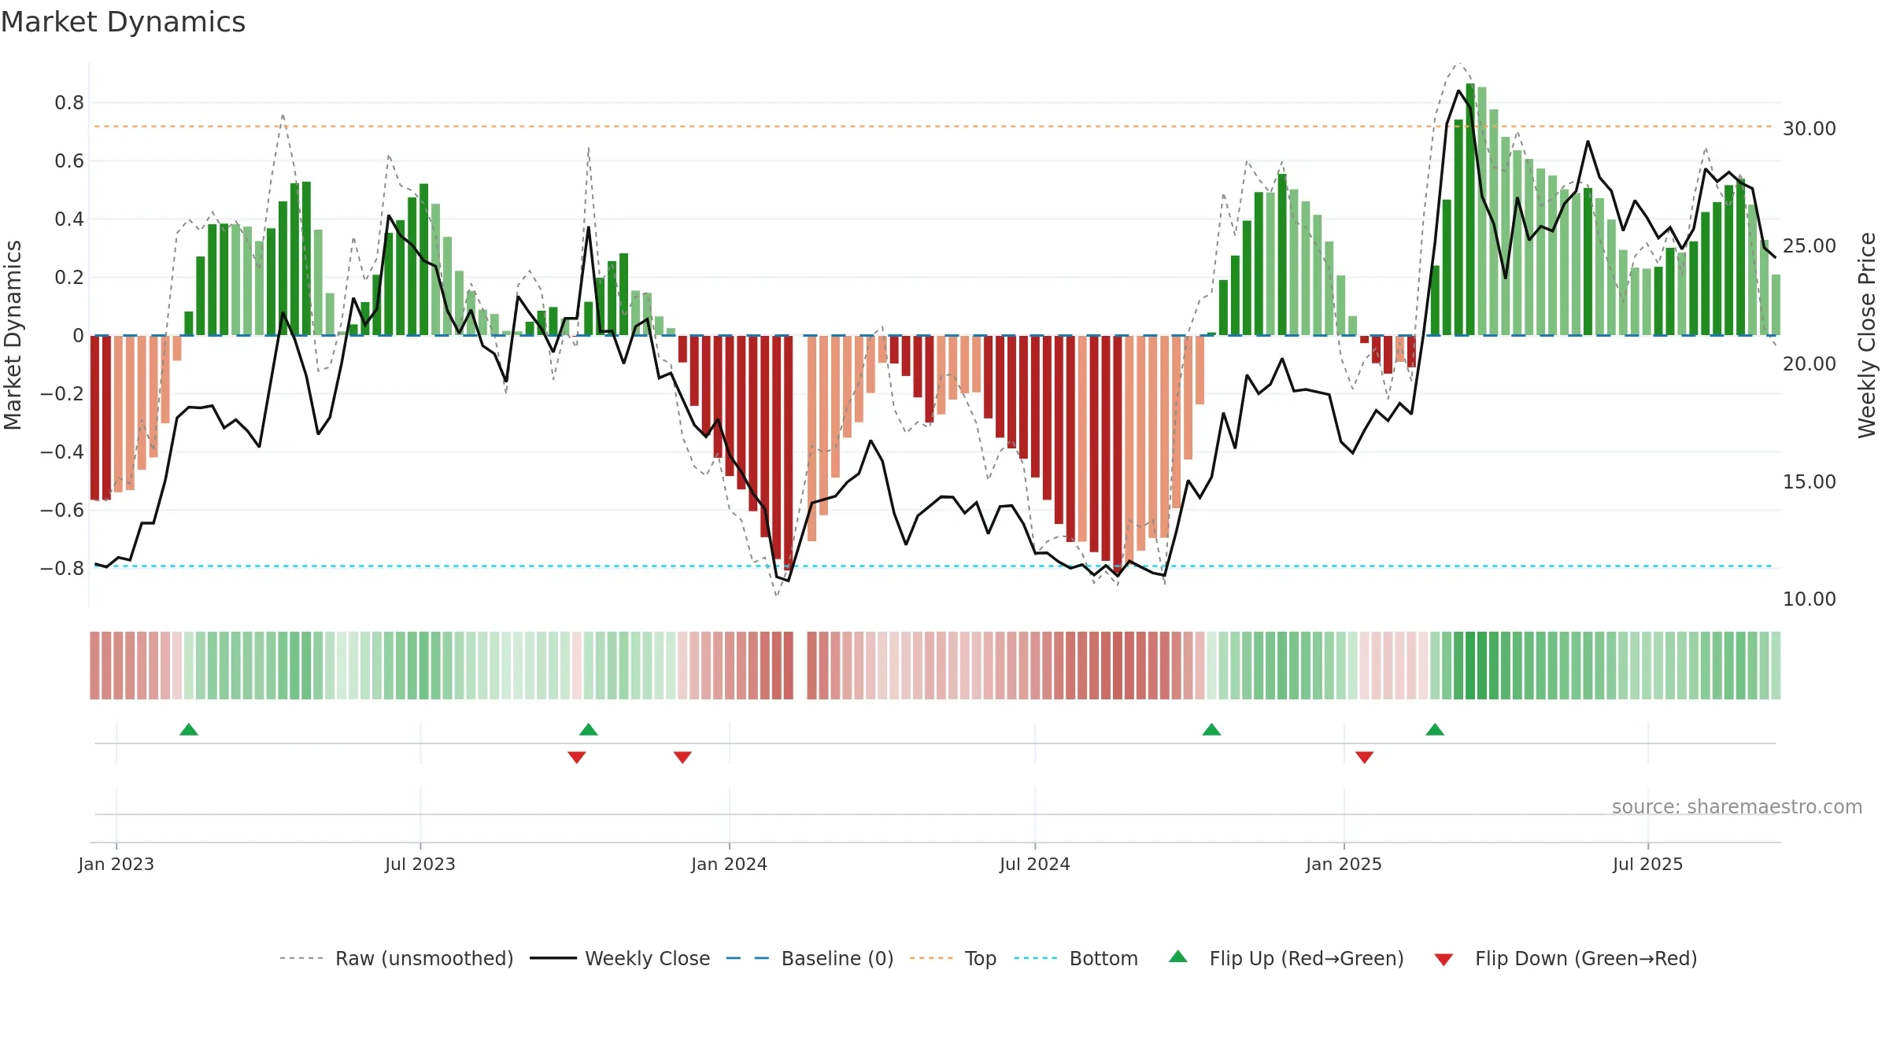Click the vertical Market Dynamics axis title
The height and width of the screenshot is (1062, 1889).
[13, 335]
